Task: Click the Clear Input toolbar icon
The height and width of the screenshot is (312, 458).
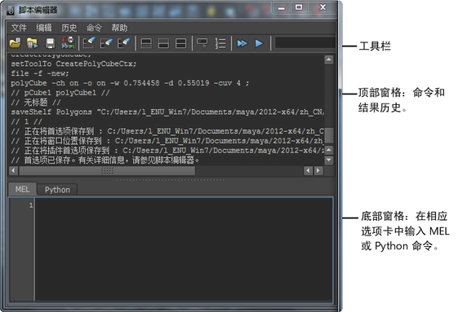Action: point(106,43)
